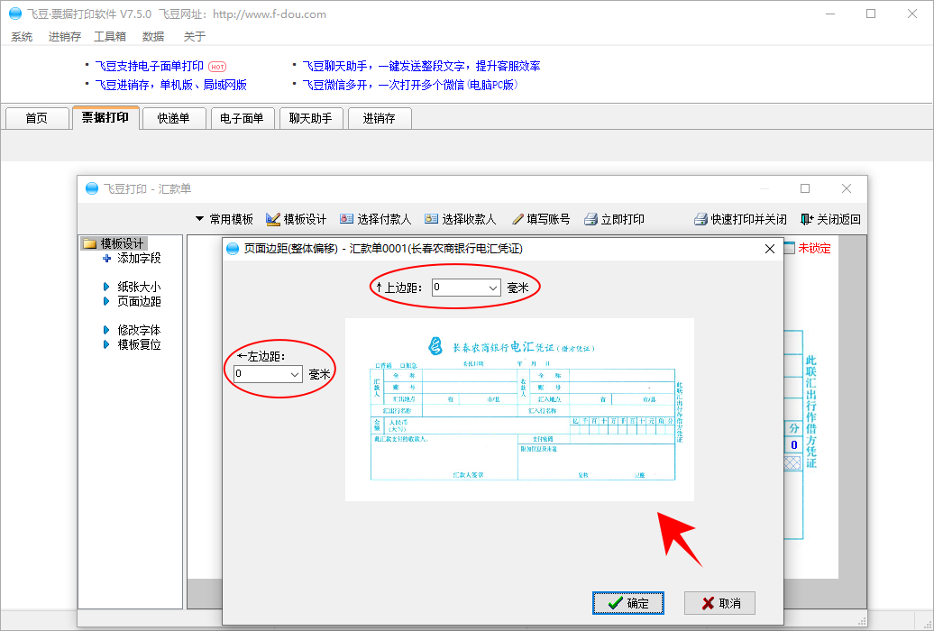
Task: Close the 页面边距 dialog
Action: point(770,249)
